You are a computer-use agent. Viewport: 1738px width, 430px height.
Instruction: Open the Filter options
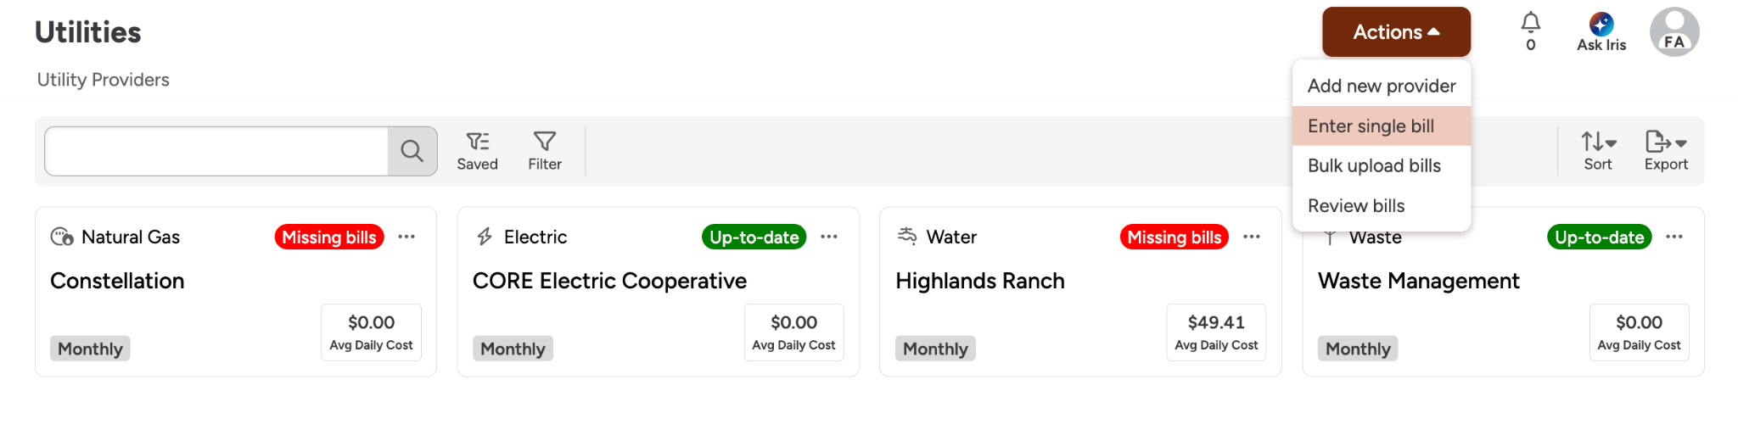tap(544, 151)
